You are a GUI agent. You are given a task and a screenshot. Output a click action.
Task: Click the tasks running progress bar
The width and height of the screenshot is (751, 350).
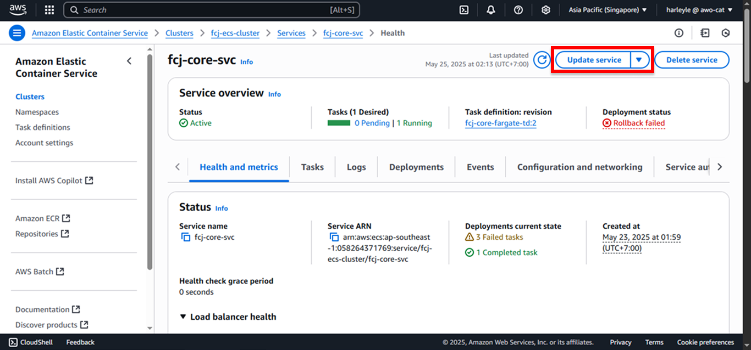(x=339, y=123)
